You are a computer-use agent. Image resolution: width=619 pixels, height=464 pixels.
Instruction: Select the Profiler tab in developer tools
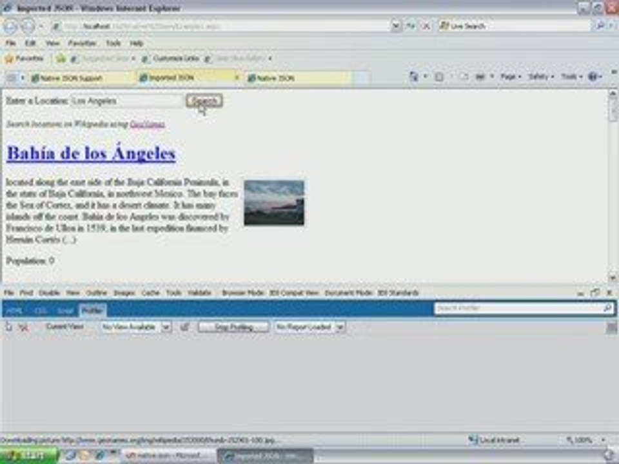click(x=92, y=311)
